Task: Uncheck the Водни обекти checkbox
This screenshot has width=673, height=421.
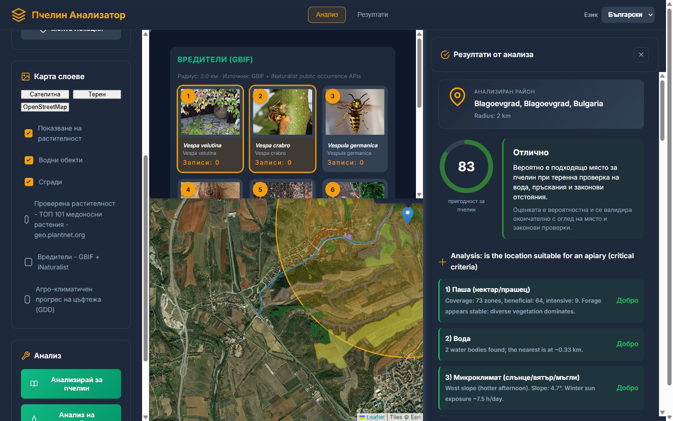Action: point(29,160)
